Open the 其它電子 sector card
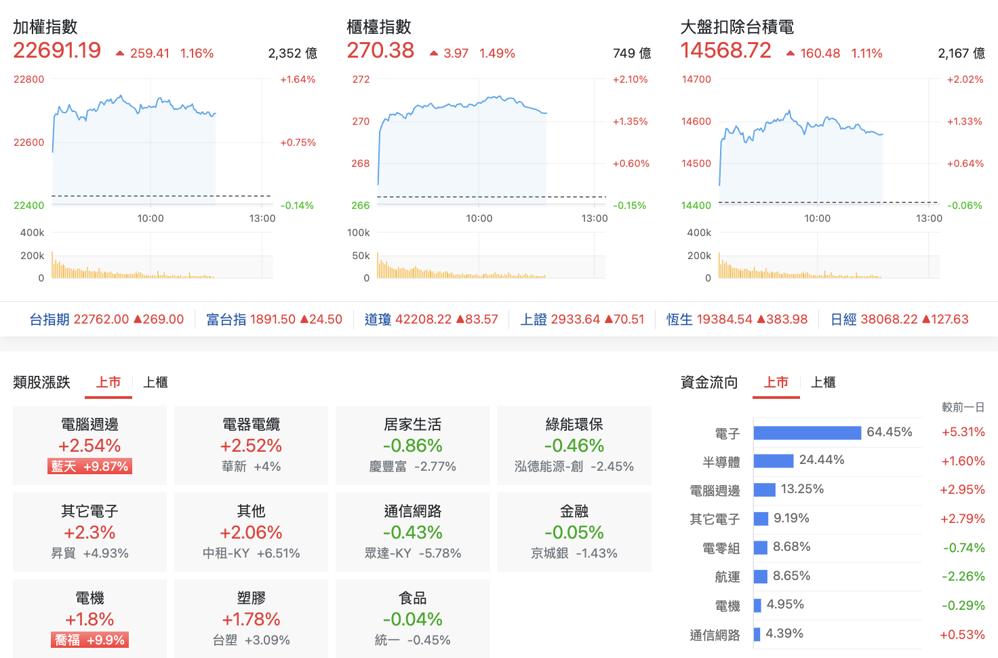The image size is (998, 658). (x=89, y=532)
